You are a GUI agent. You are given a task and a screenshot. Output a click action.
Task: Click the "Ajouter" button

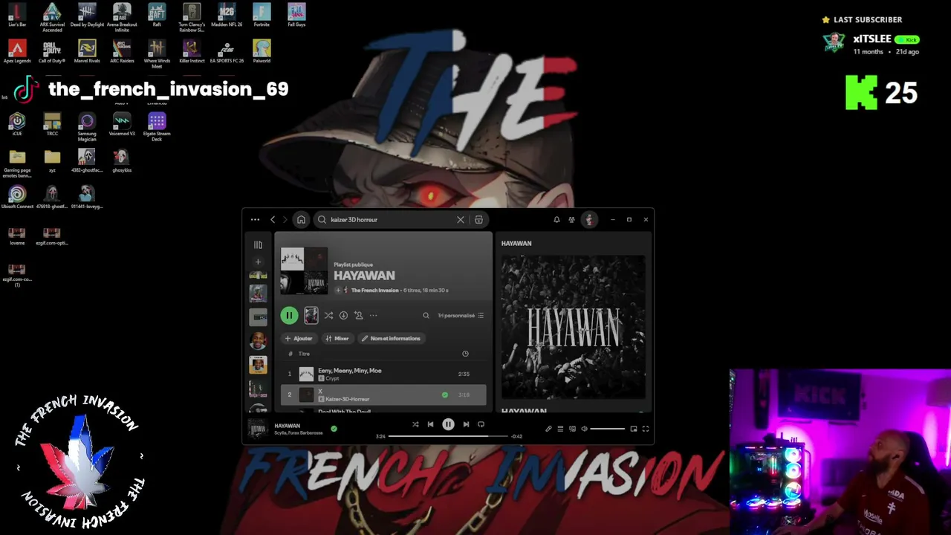[x=299, y=338]
